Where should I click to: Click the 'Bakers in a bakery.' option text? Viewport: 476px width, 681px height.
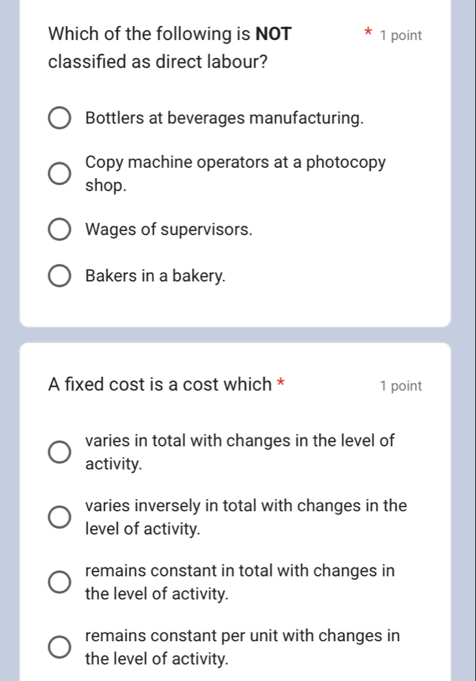[x=155, y=277]
